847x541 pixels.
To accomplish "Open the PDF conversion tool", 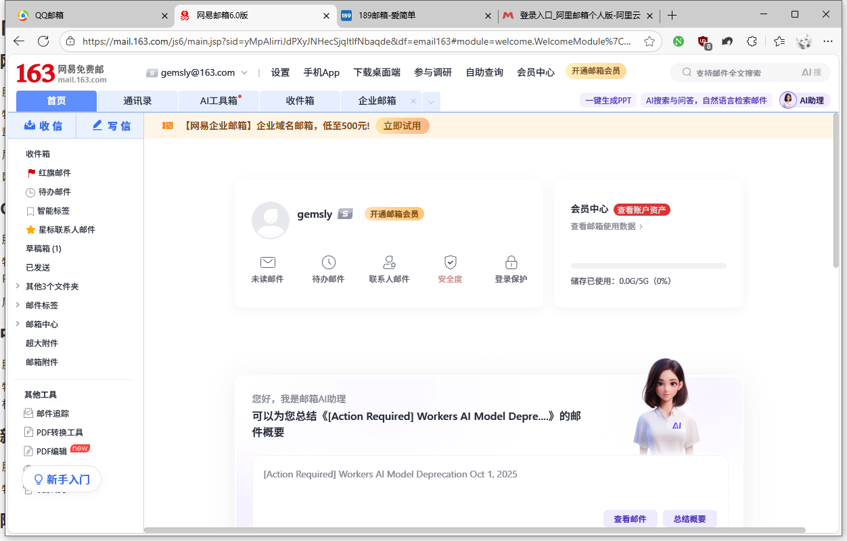I will (x=60, y=433).
